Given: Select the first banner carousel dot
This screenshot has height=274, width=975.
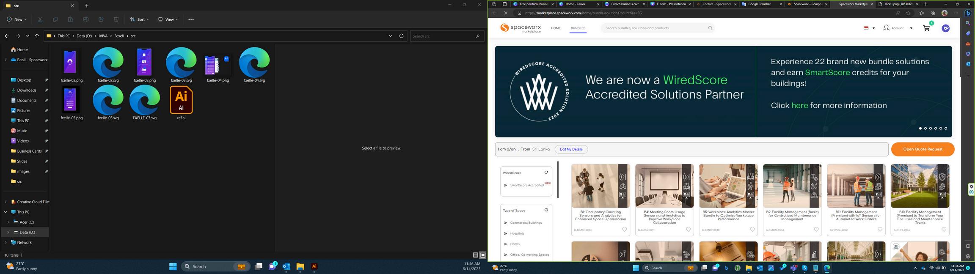Looking at the screenshot, I should pyautogui.click(x=920, y=128).
